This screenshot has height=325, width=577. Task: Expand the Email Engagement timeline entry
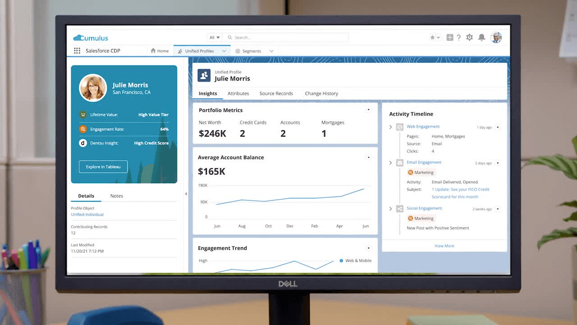[x=390, y=162]
